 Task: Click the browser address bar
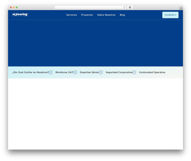91,7
